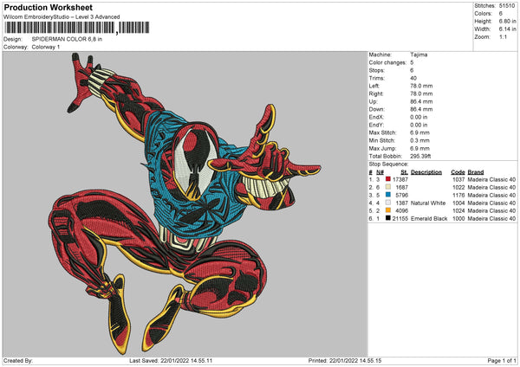Click the blue thread swatch with 5796 stitches
The image size is (520, 367).
[x=387, y=194]
